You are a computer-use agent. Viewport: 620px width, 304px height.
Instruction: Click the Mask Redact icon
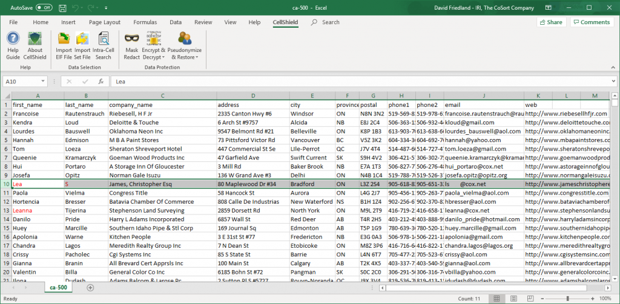131,38
